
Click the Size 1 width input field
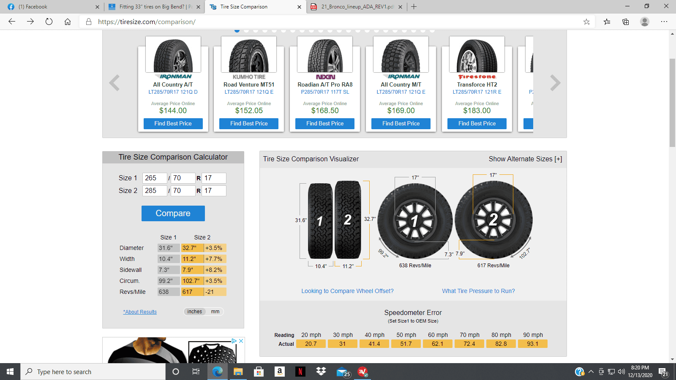(155, 178)
